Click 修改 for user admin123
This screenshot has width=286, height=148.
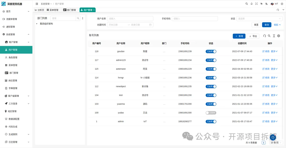[x=266, y=60]
